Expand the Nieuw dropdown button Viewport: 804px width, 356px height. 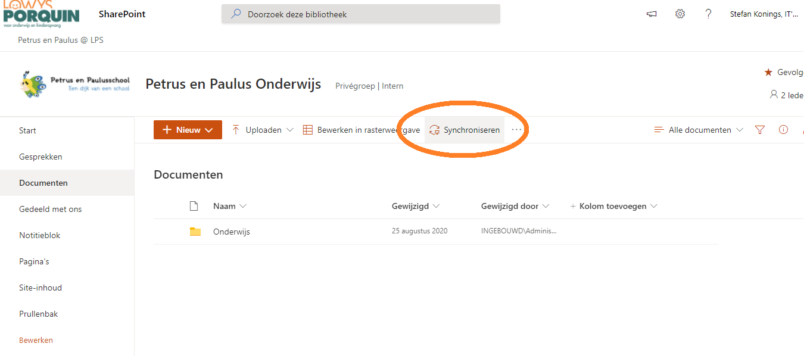pyautogui.click(x=188, y=130)
